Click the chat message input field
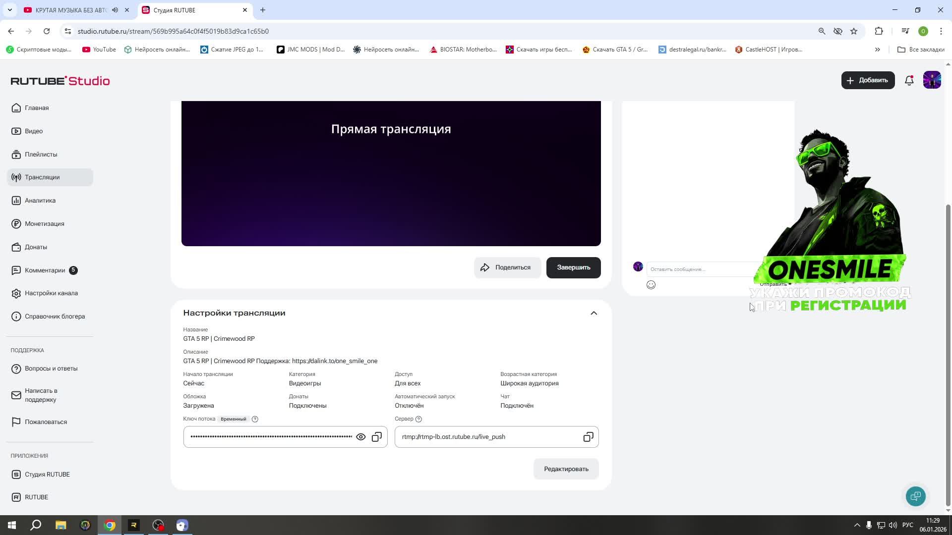This screenshot has height=535, width=952. [x=699, y=269]
